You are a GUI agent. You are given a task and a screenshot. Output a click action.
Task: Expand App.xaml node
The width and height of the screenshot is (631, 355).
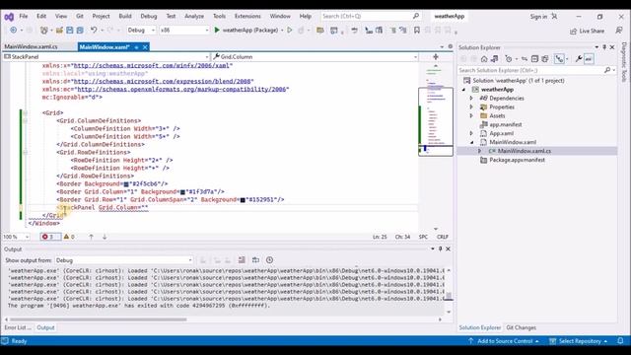tap(471, 133)
